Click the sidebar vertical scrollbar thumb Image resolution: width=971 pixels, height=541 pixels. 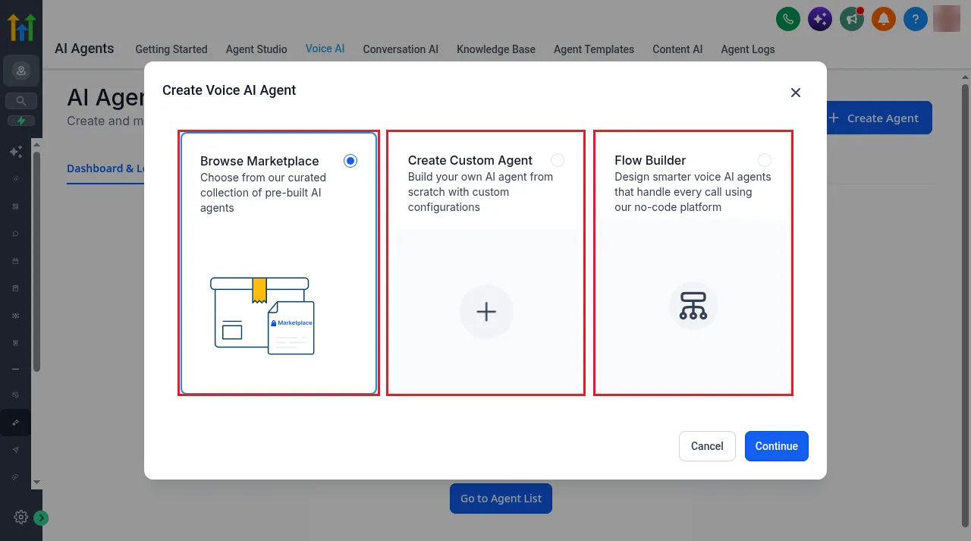pos(36,261)
